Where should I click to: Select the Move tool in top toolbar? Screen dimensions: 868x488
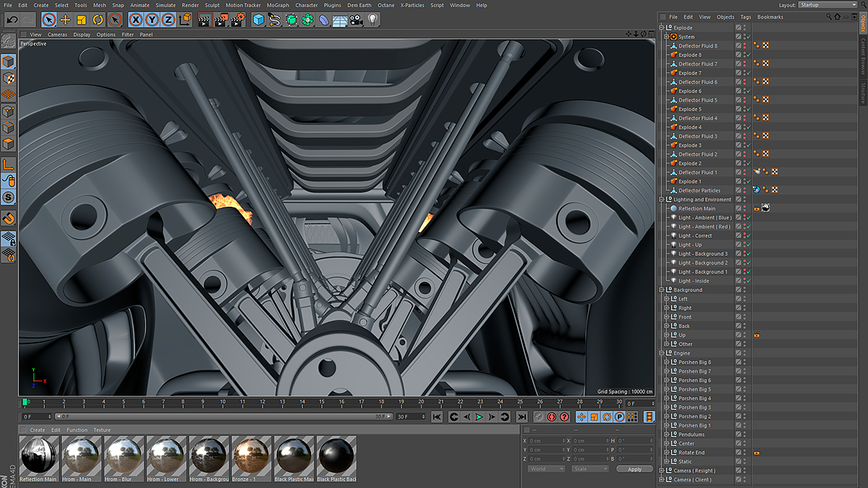(65, 20)
